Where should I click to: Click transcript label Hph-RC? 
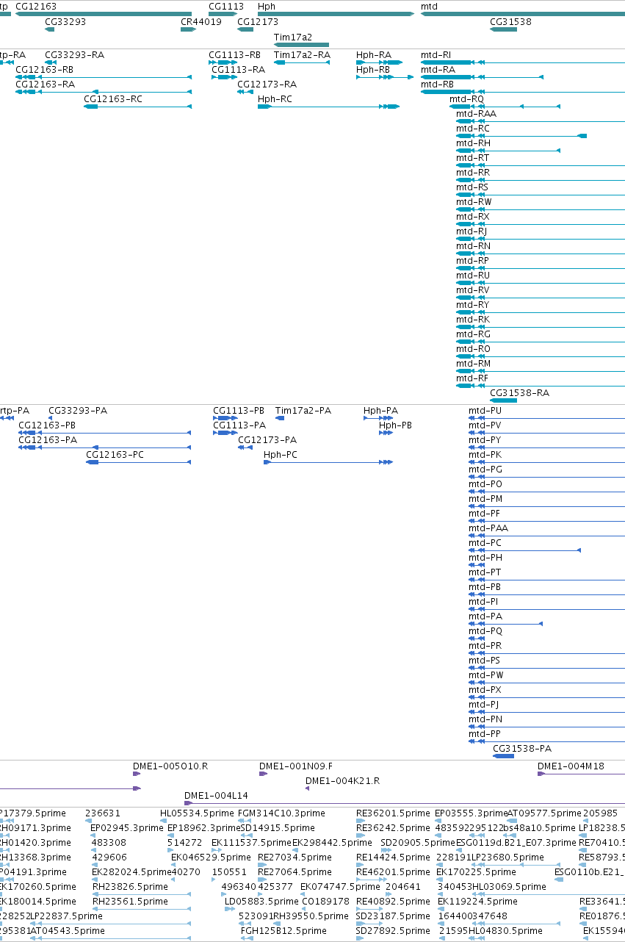coord(275,99)
